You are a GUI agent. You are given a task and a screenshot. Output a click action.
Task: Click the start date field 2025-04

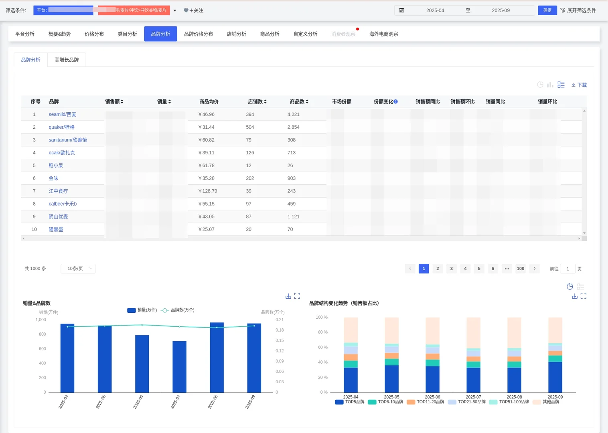[435, 10]
